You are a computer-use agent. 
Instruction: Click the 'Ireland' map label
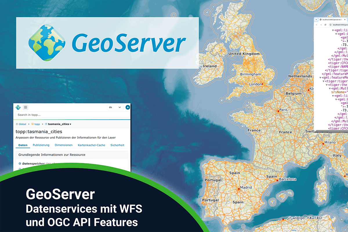click(x=210, y=66)
